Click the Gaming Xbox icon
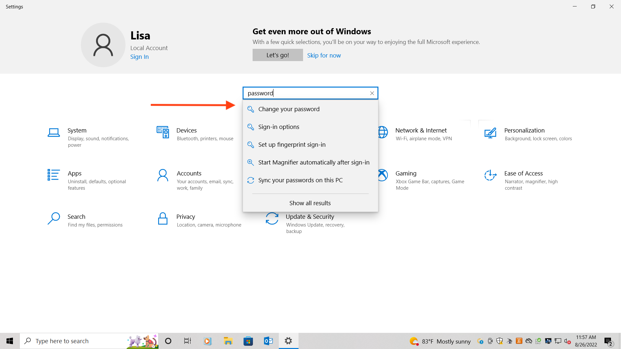 (x=383, y=175)
